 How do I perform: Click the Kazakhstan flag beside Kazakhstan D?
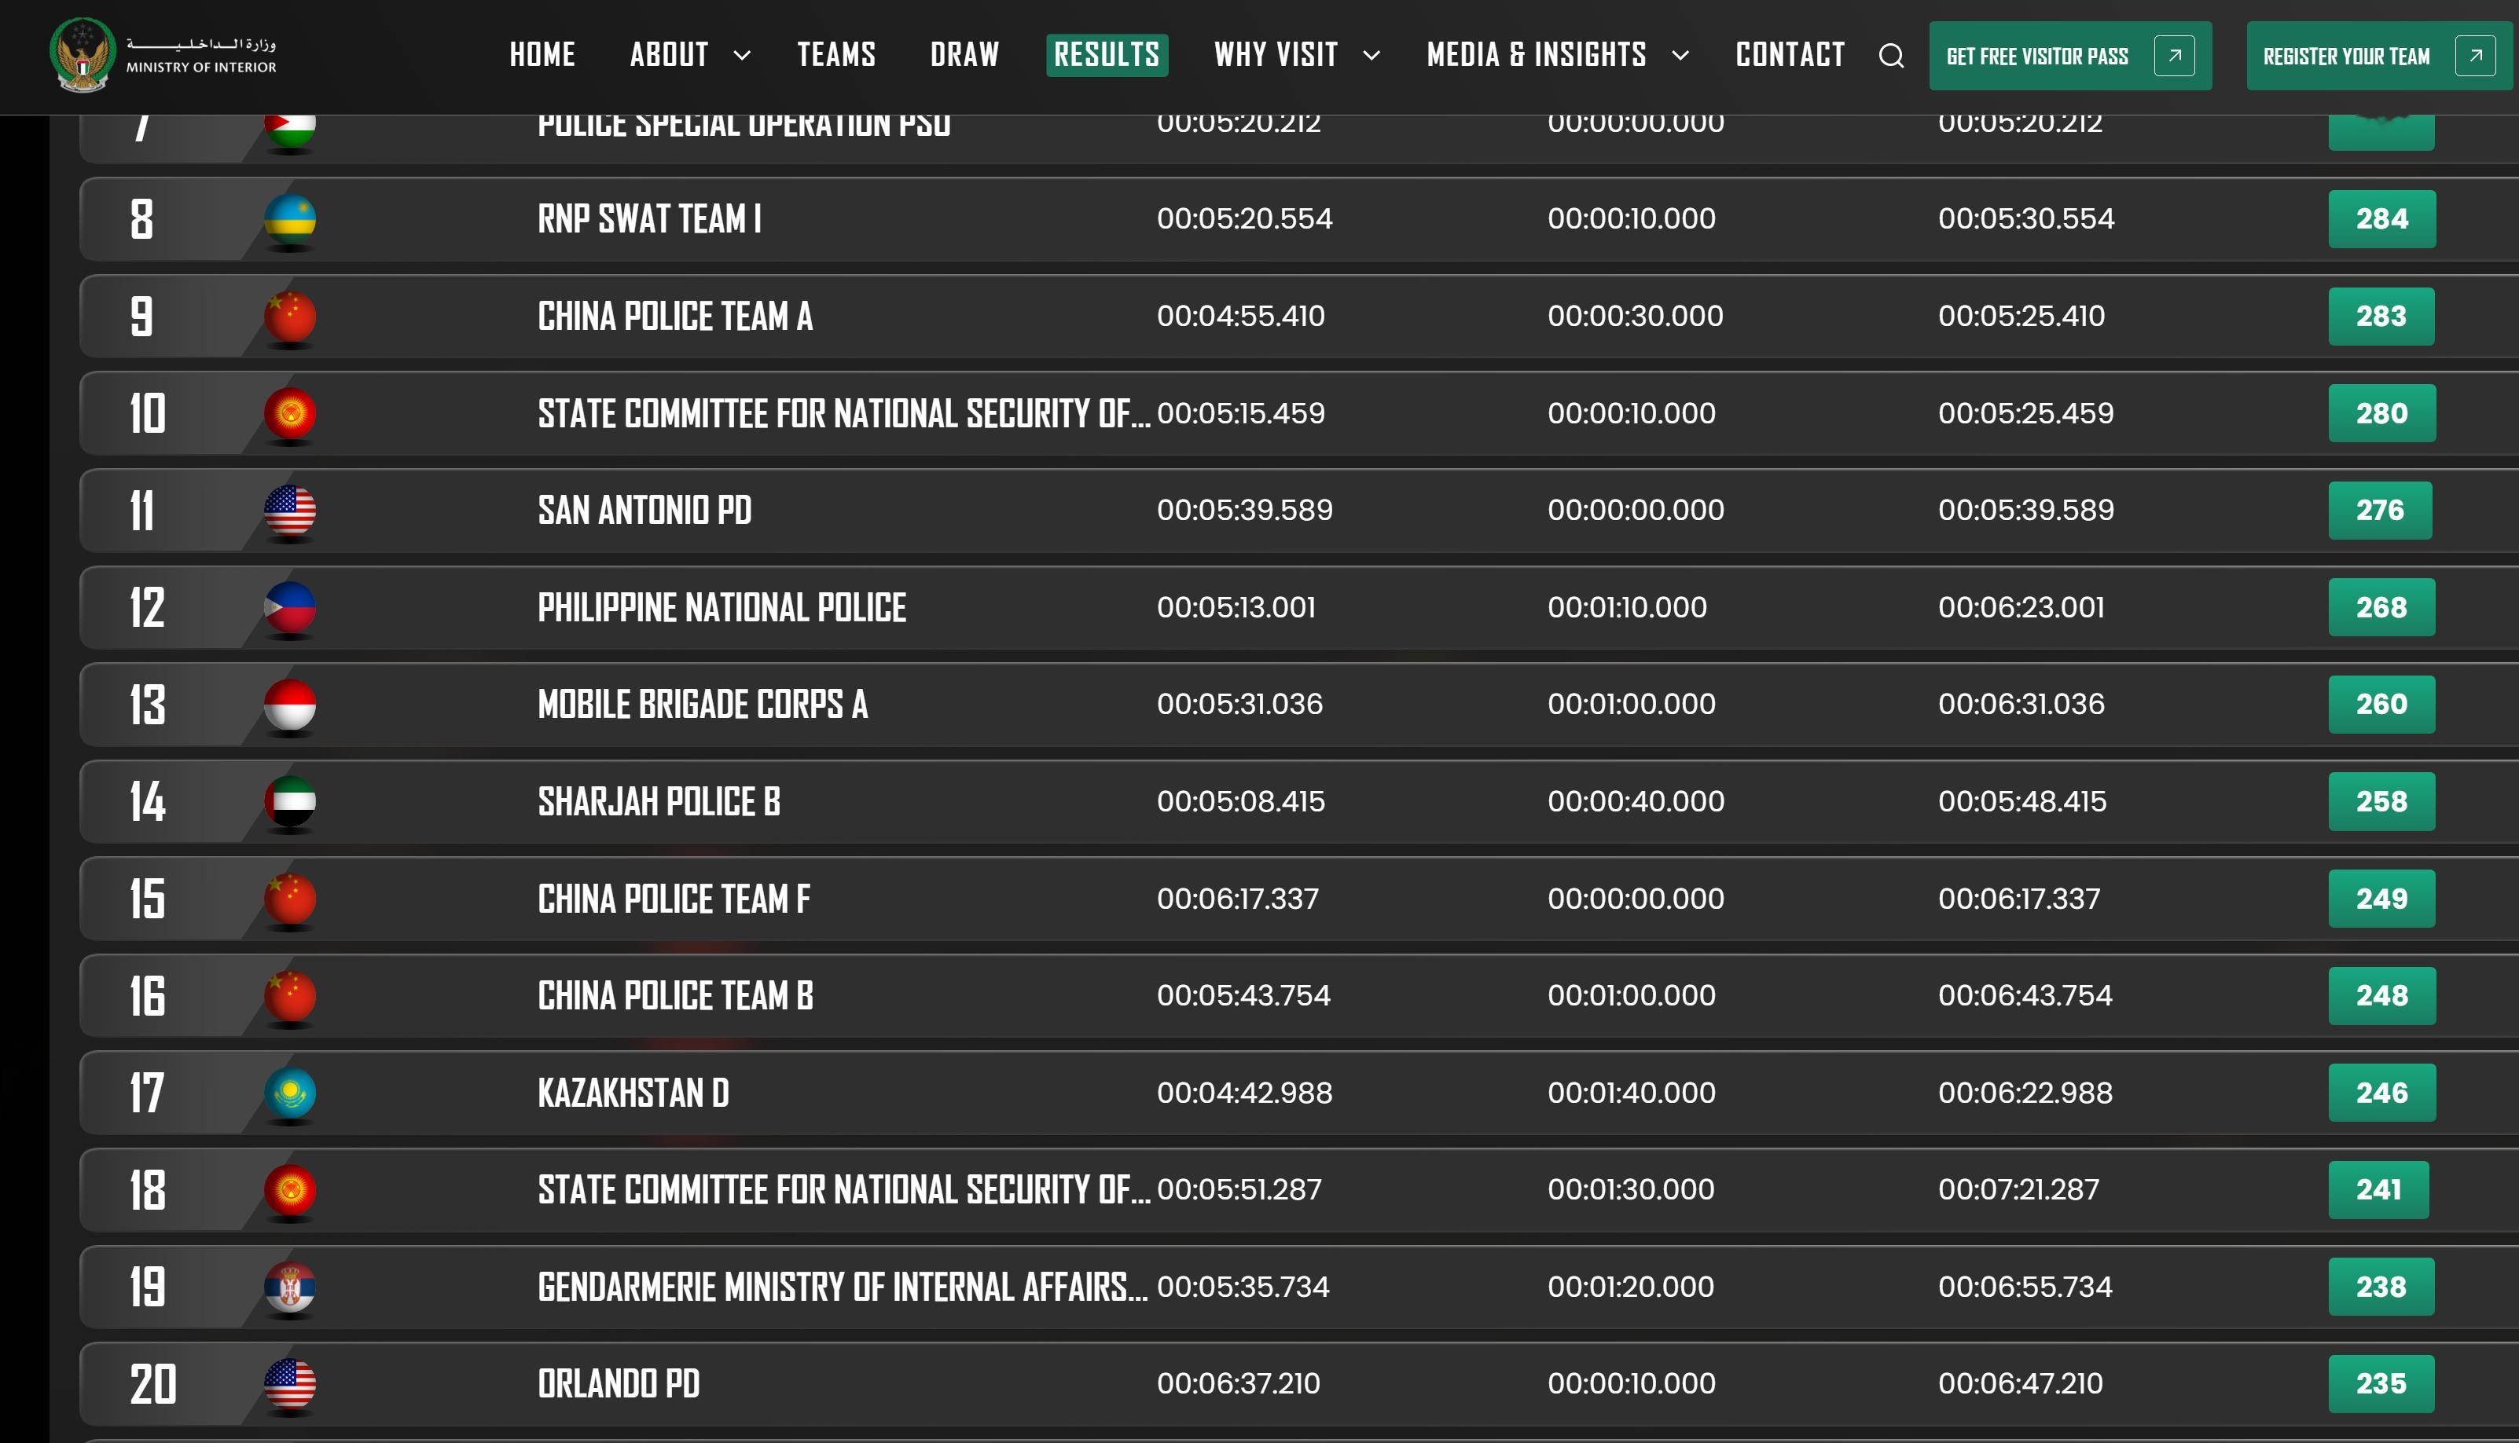click(x=289, y=1093)
